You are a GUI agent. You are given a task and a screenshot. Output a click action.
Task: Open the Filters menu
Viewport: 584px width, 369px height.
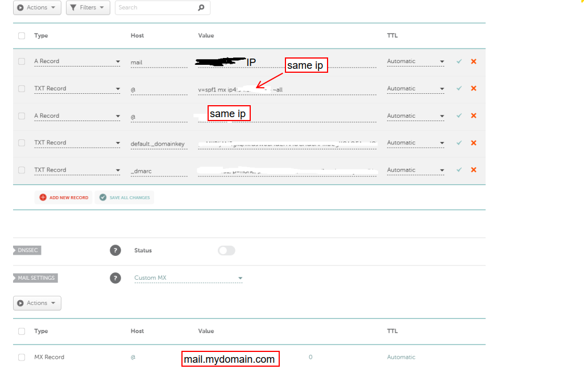88,8
